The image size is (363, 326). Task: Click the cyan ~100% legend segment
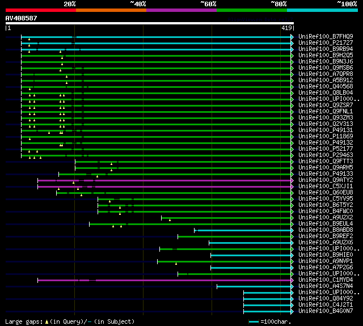323,10
